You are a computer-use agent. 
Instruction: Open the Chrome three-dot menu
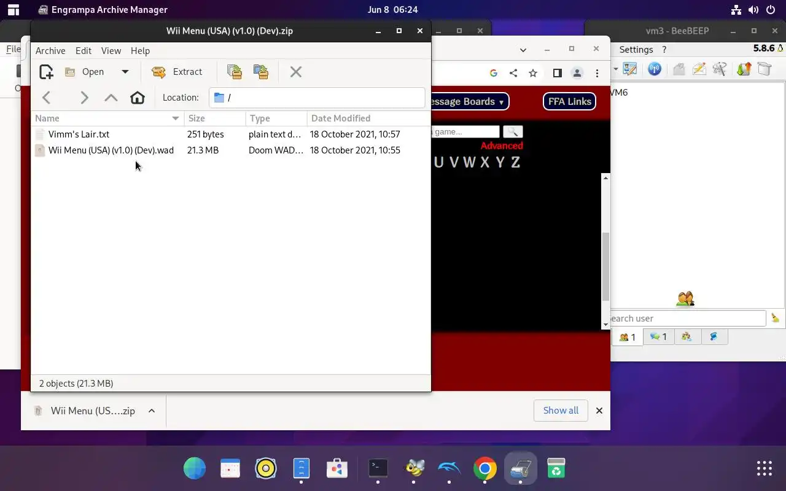pos(597,73)
